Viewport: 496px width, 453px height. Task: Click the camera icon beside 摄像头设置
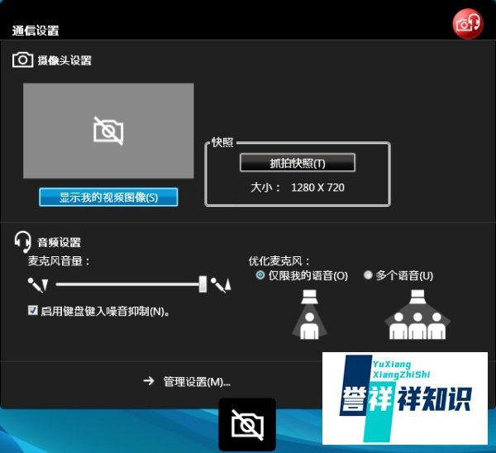(x=22, y=60)
